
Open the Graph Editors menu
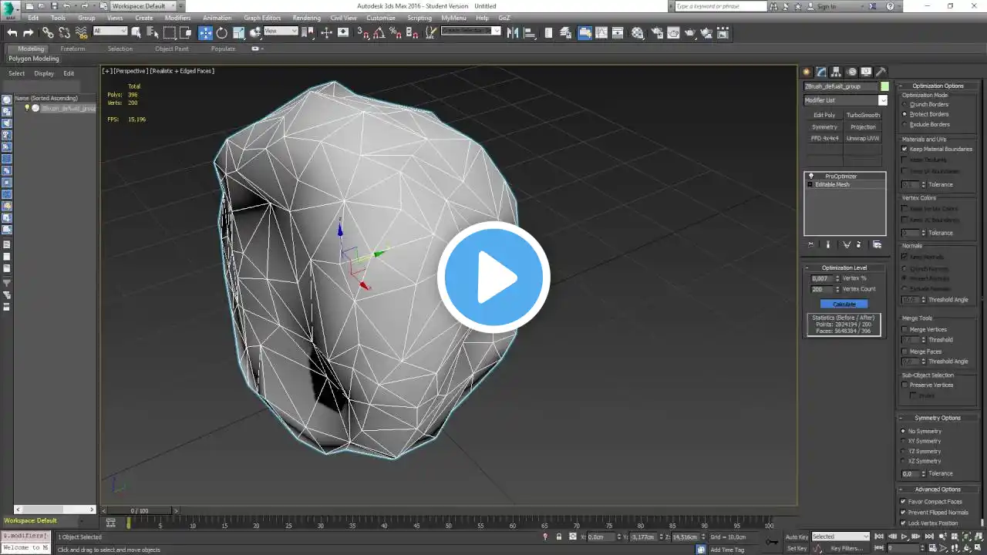point(262,18)
